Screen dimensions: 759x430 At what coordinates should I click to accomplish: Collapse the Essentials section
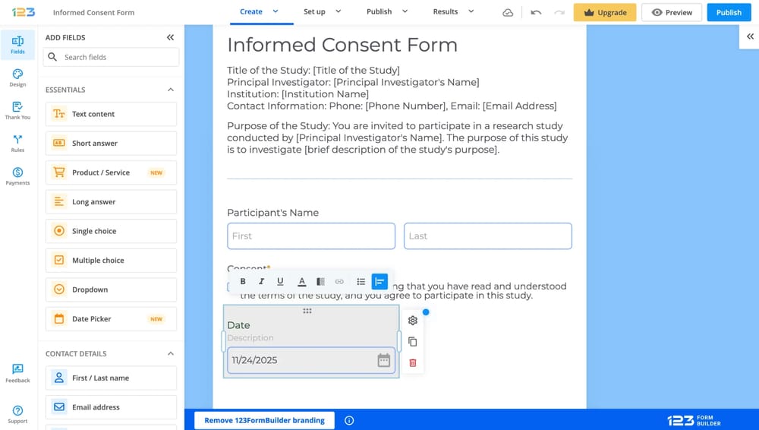point(170,90)
